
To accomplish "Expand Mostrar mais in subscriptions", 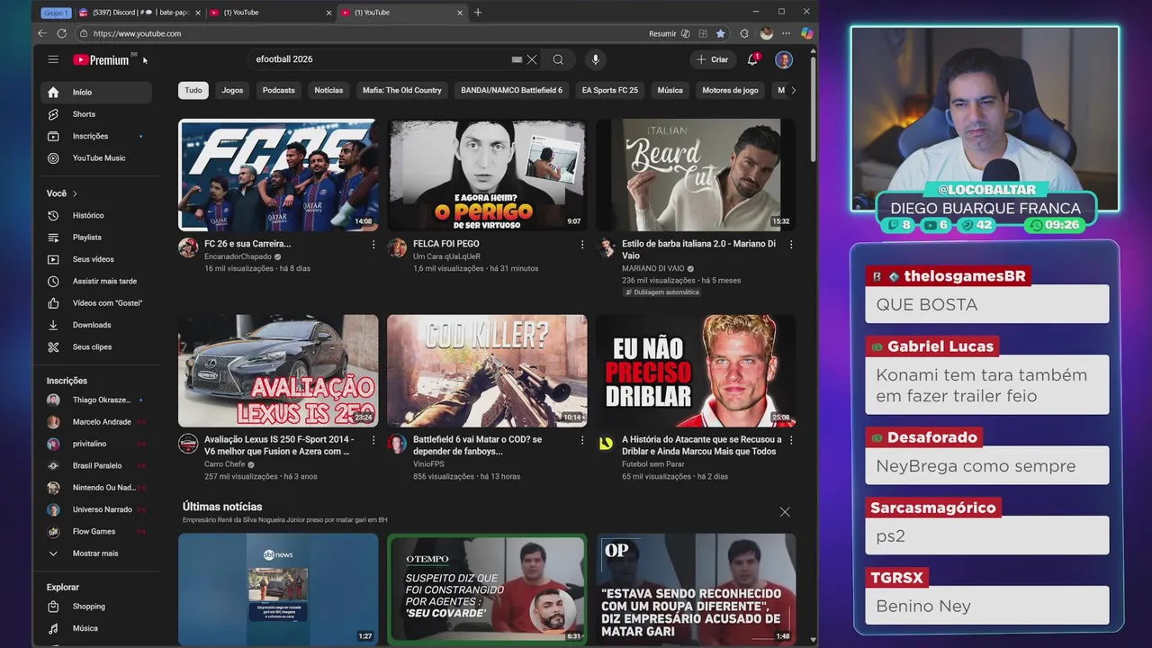I will (x=96, y=553).
